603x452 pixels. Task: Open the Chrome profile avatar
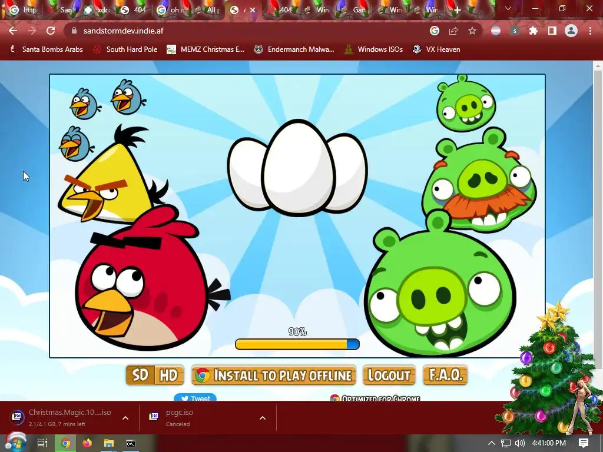571,31
